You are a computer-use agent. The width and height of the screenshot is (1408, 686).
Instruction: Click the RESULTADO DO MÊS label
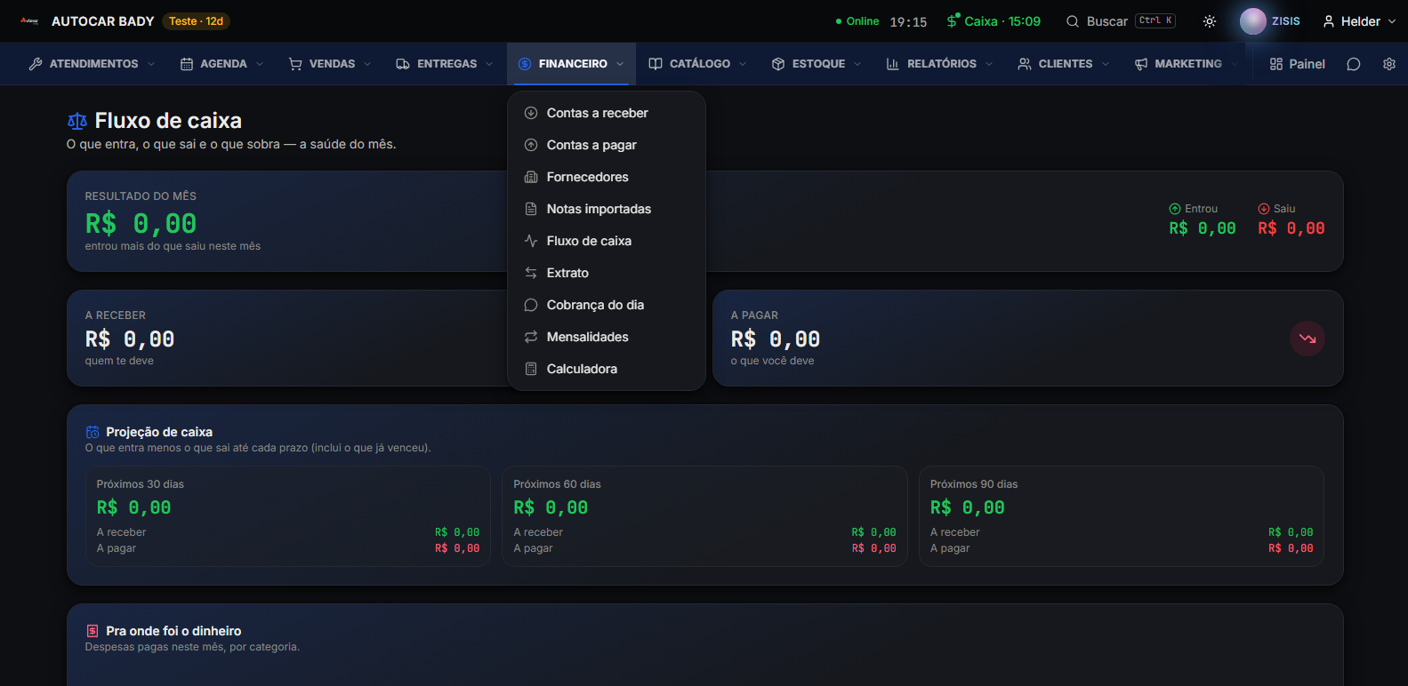pos(141,196)
